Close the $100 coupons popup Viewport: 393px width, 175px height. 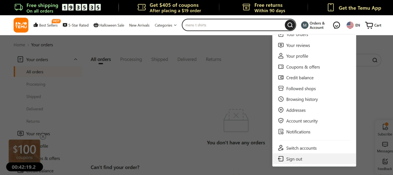pyautogui.click(x=43, y=136)
